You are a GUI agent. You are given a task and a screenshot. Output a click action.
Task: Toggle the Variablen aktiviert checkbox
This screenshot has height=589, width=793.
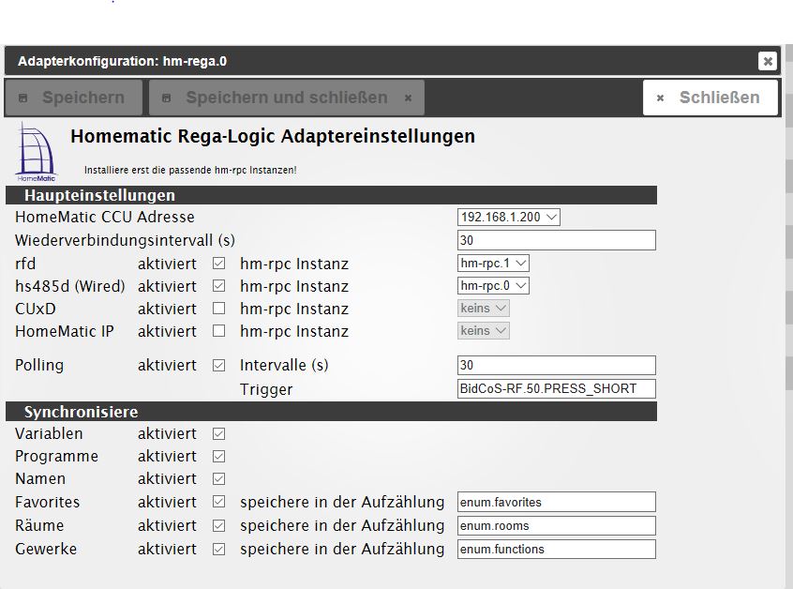pos(219,433)
